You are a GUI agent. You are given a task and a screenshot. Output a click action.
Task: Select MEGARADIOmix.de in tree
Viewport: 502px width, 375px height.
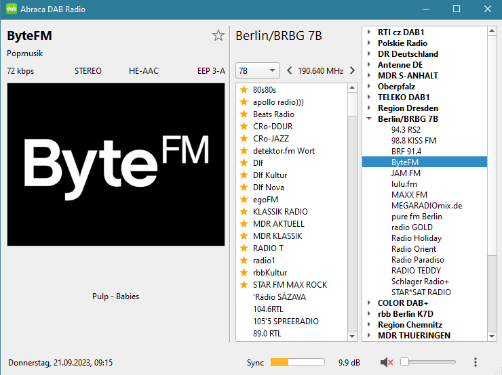coord(427,206)
